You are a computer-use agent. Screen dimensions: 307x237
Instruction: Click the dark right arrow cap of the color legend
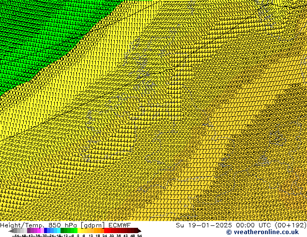click(139, 231)
